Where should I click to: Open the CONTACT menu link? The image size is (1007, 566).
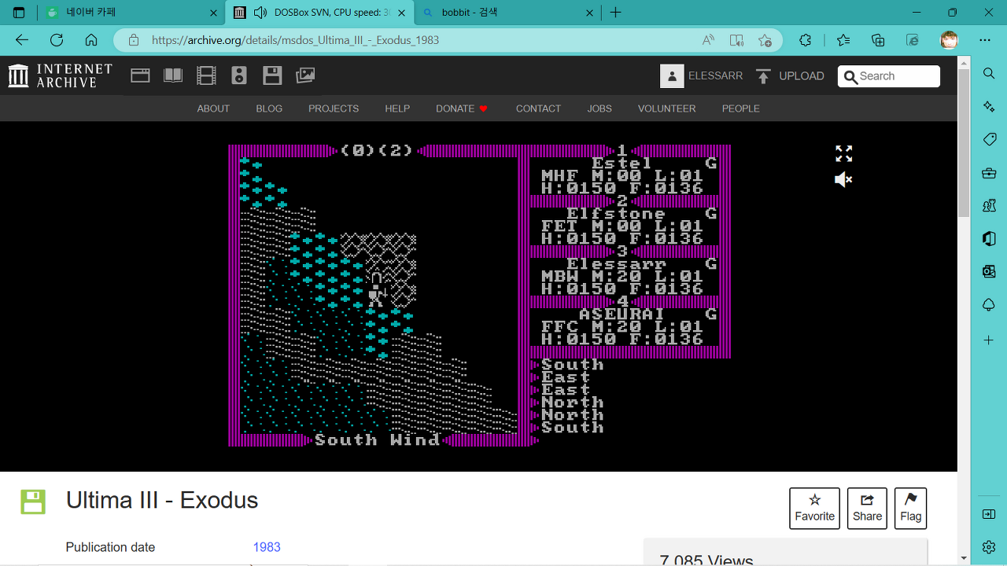click(x=538, y=108)
